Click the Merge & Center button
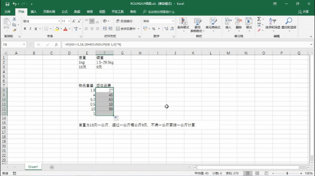Image resolution: width=315 pixels, height=176 pixels. [126, 29]
